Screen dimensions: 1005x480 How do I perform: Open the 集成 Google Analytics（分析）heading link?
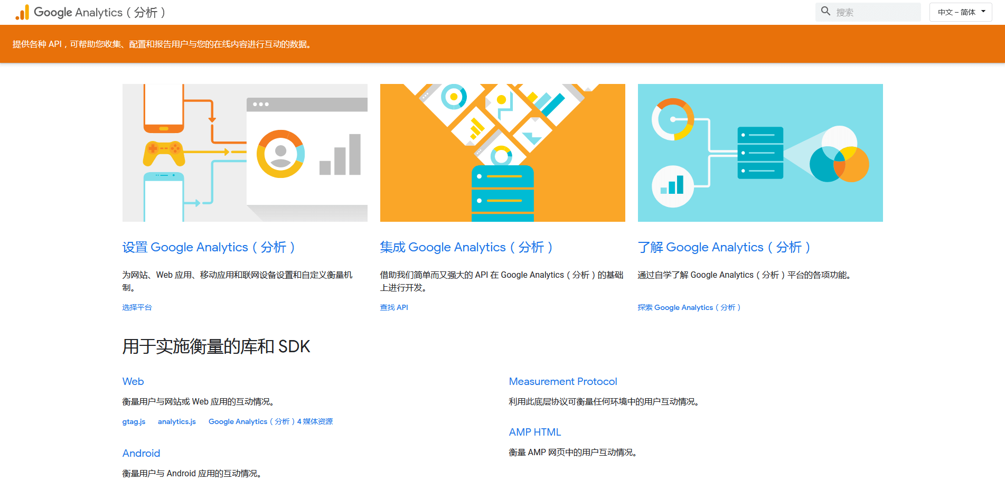tap(466, 247)
